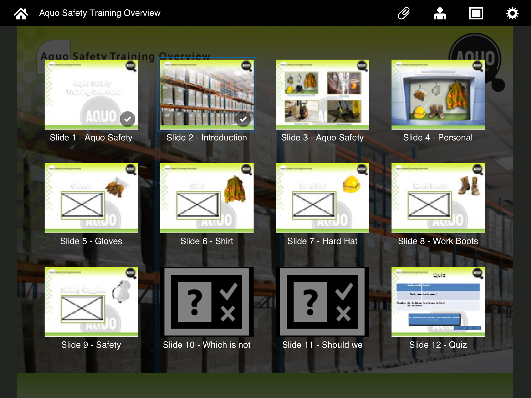Open the Slide 7 - Hard Hat thumbnail
This screenshot has height=398, width=531.
click(x=322, y=198)
